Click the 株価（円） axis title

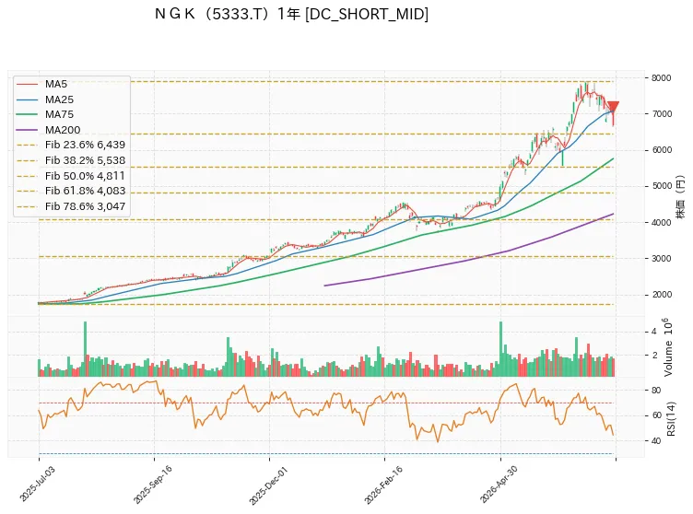(x=680, y=197)
